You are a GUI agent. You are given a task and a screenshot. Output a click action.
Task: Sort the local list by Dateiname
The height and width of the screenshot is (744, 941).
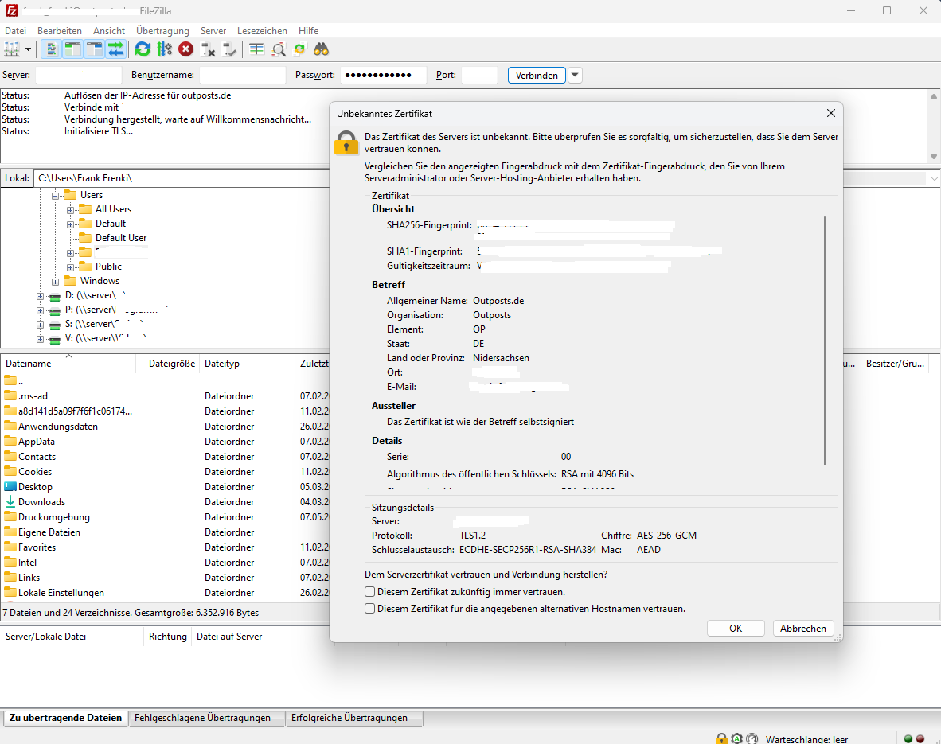click(x=69, y=364)
